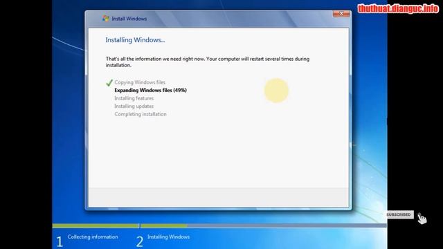This screenshot has width=443, height=249.
Task: Click the green checkmark beside Copying Windows files
Action: coord(109,82)
